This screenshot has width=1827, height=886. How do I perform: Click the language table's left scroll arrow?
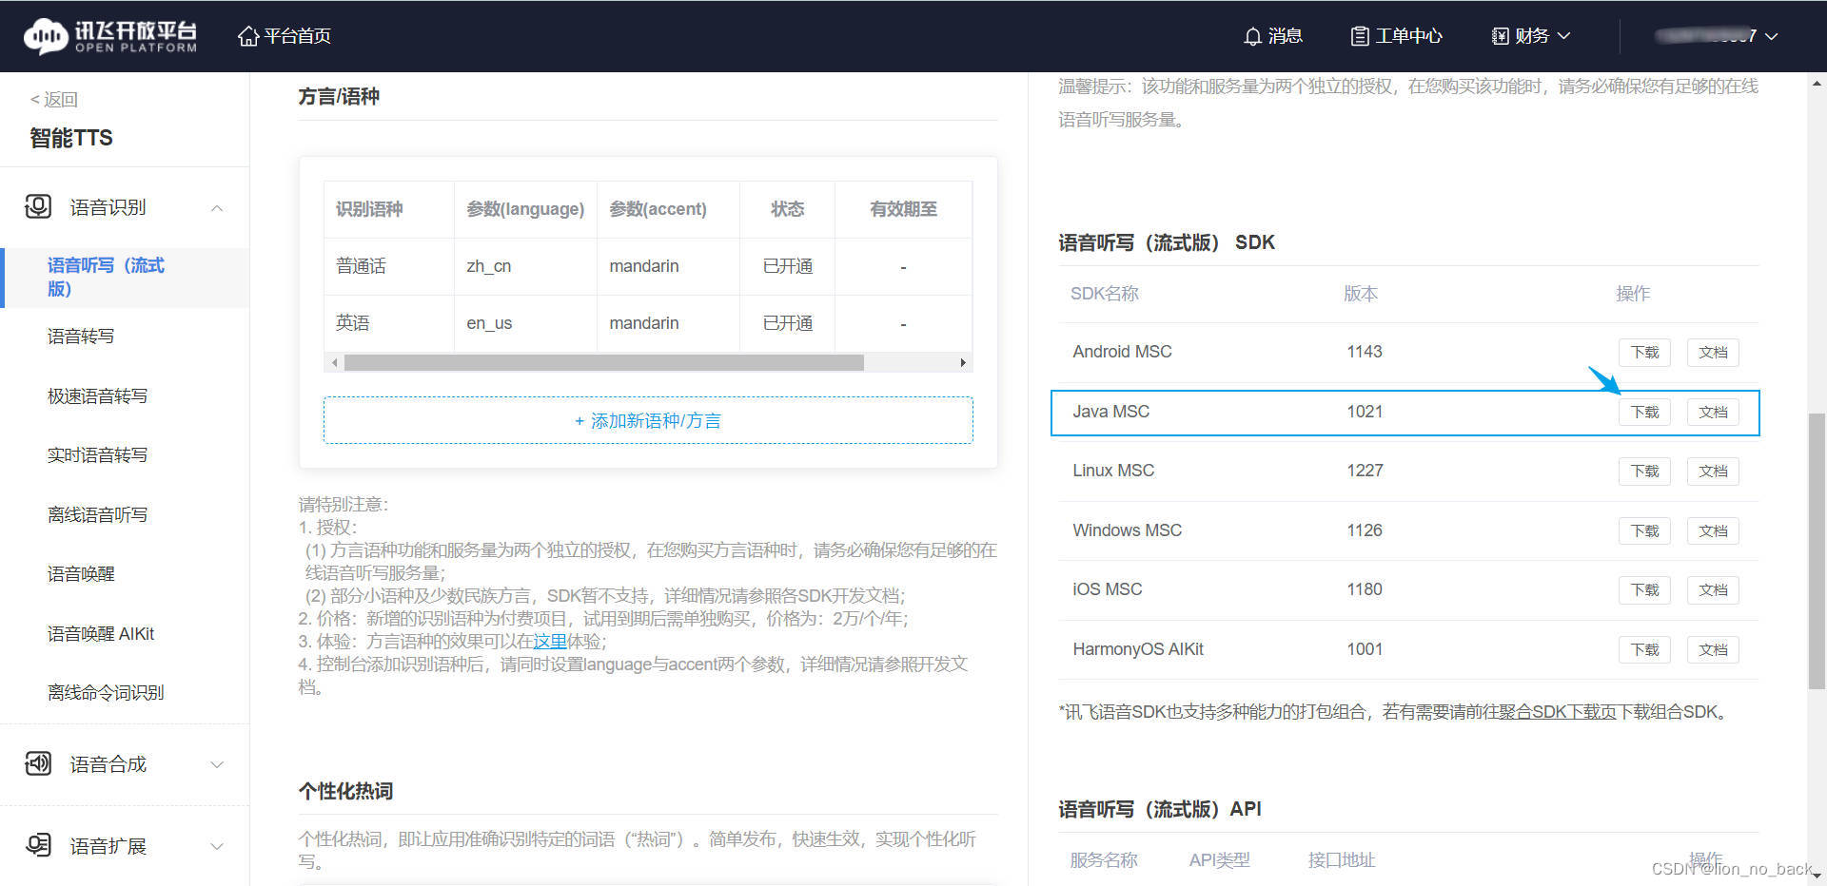[334, 362]
